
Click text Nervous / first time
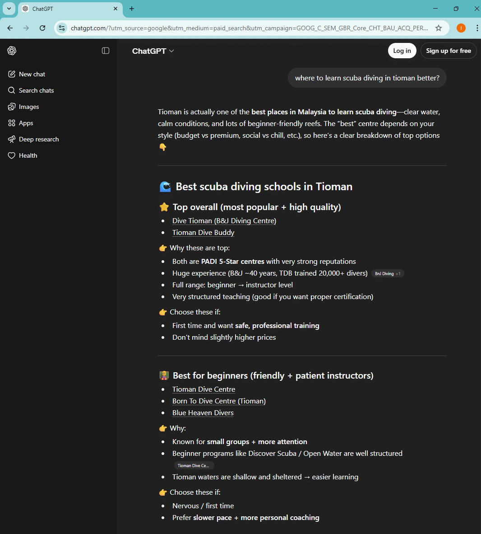(203, 506)
